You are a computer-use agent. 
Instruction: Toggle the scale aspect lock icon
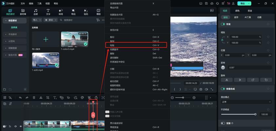[222, 40]
